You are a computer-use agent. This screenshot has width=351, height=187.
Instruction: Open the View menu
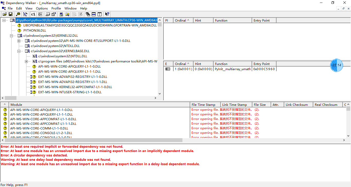tap(29, 8)
